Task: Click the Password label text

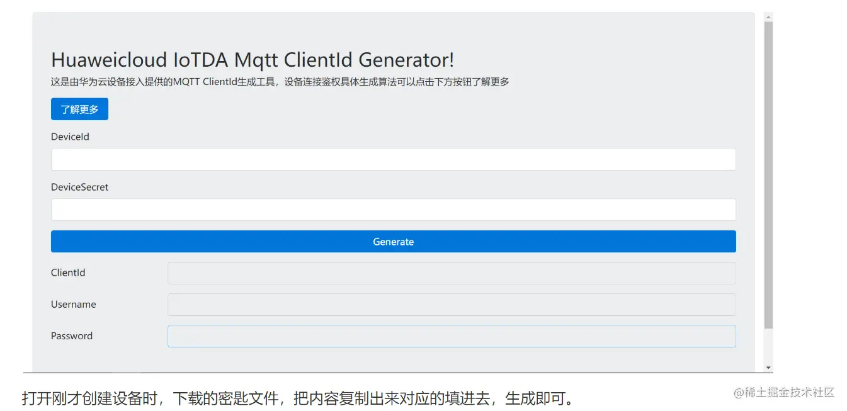Action: click(x=72, y=335)
